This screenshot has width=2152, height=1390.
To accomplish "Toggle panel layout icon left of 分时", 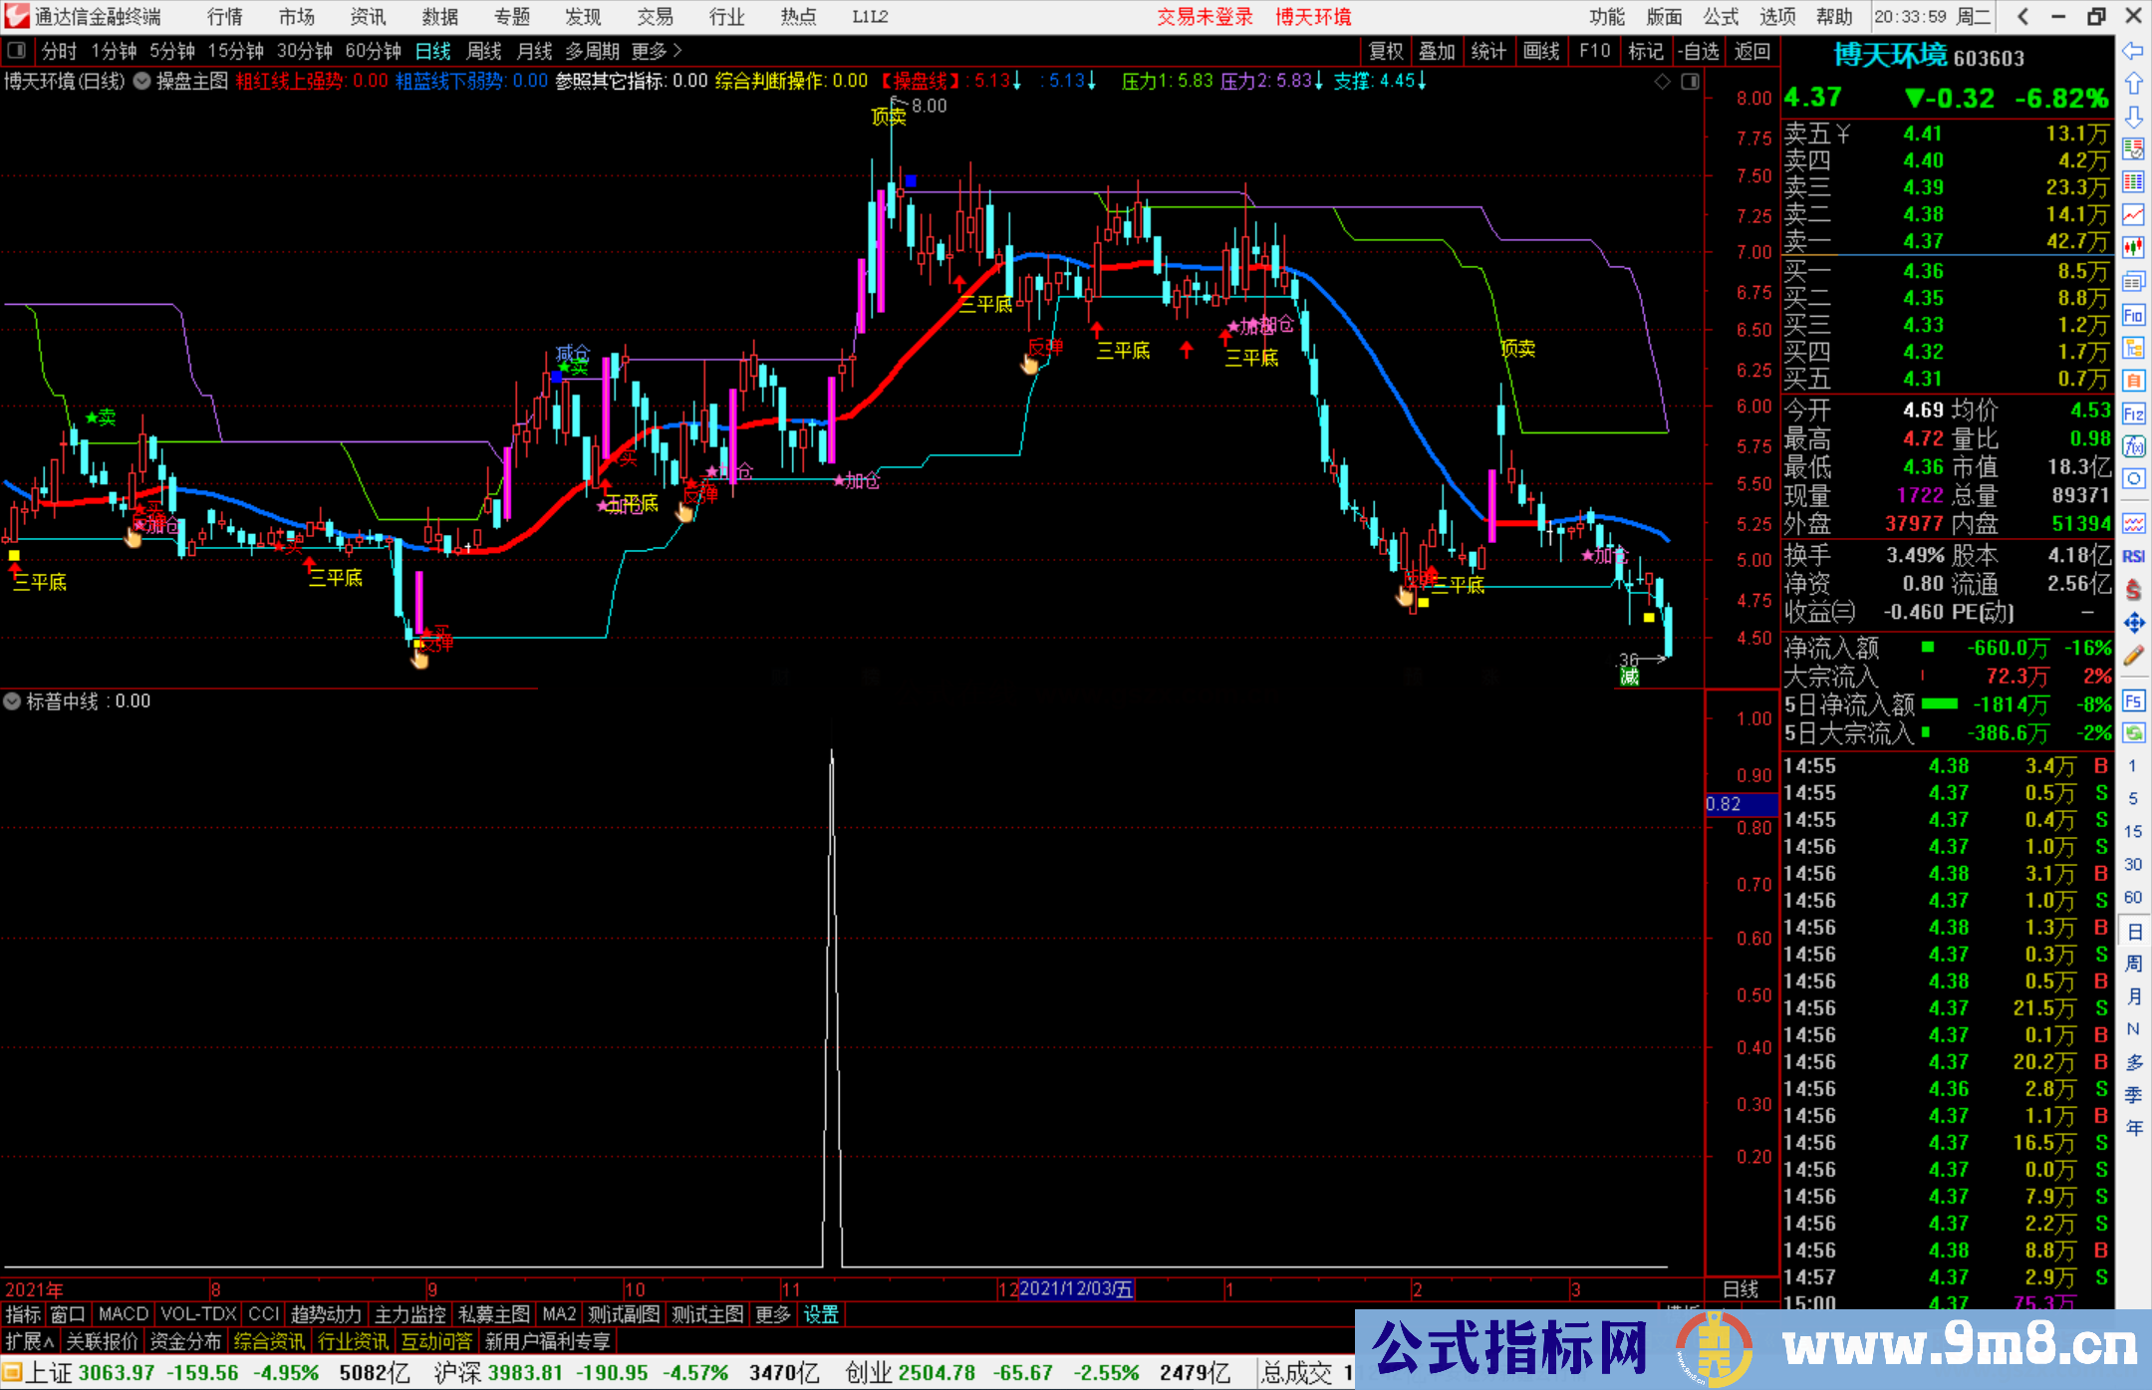I will [x=17, y=50].
